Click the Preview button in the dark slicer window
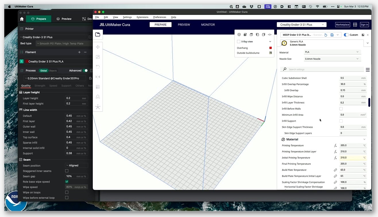 pos(64,19)
